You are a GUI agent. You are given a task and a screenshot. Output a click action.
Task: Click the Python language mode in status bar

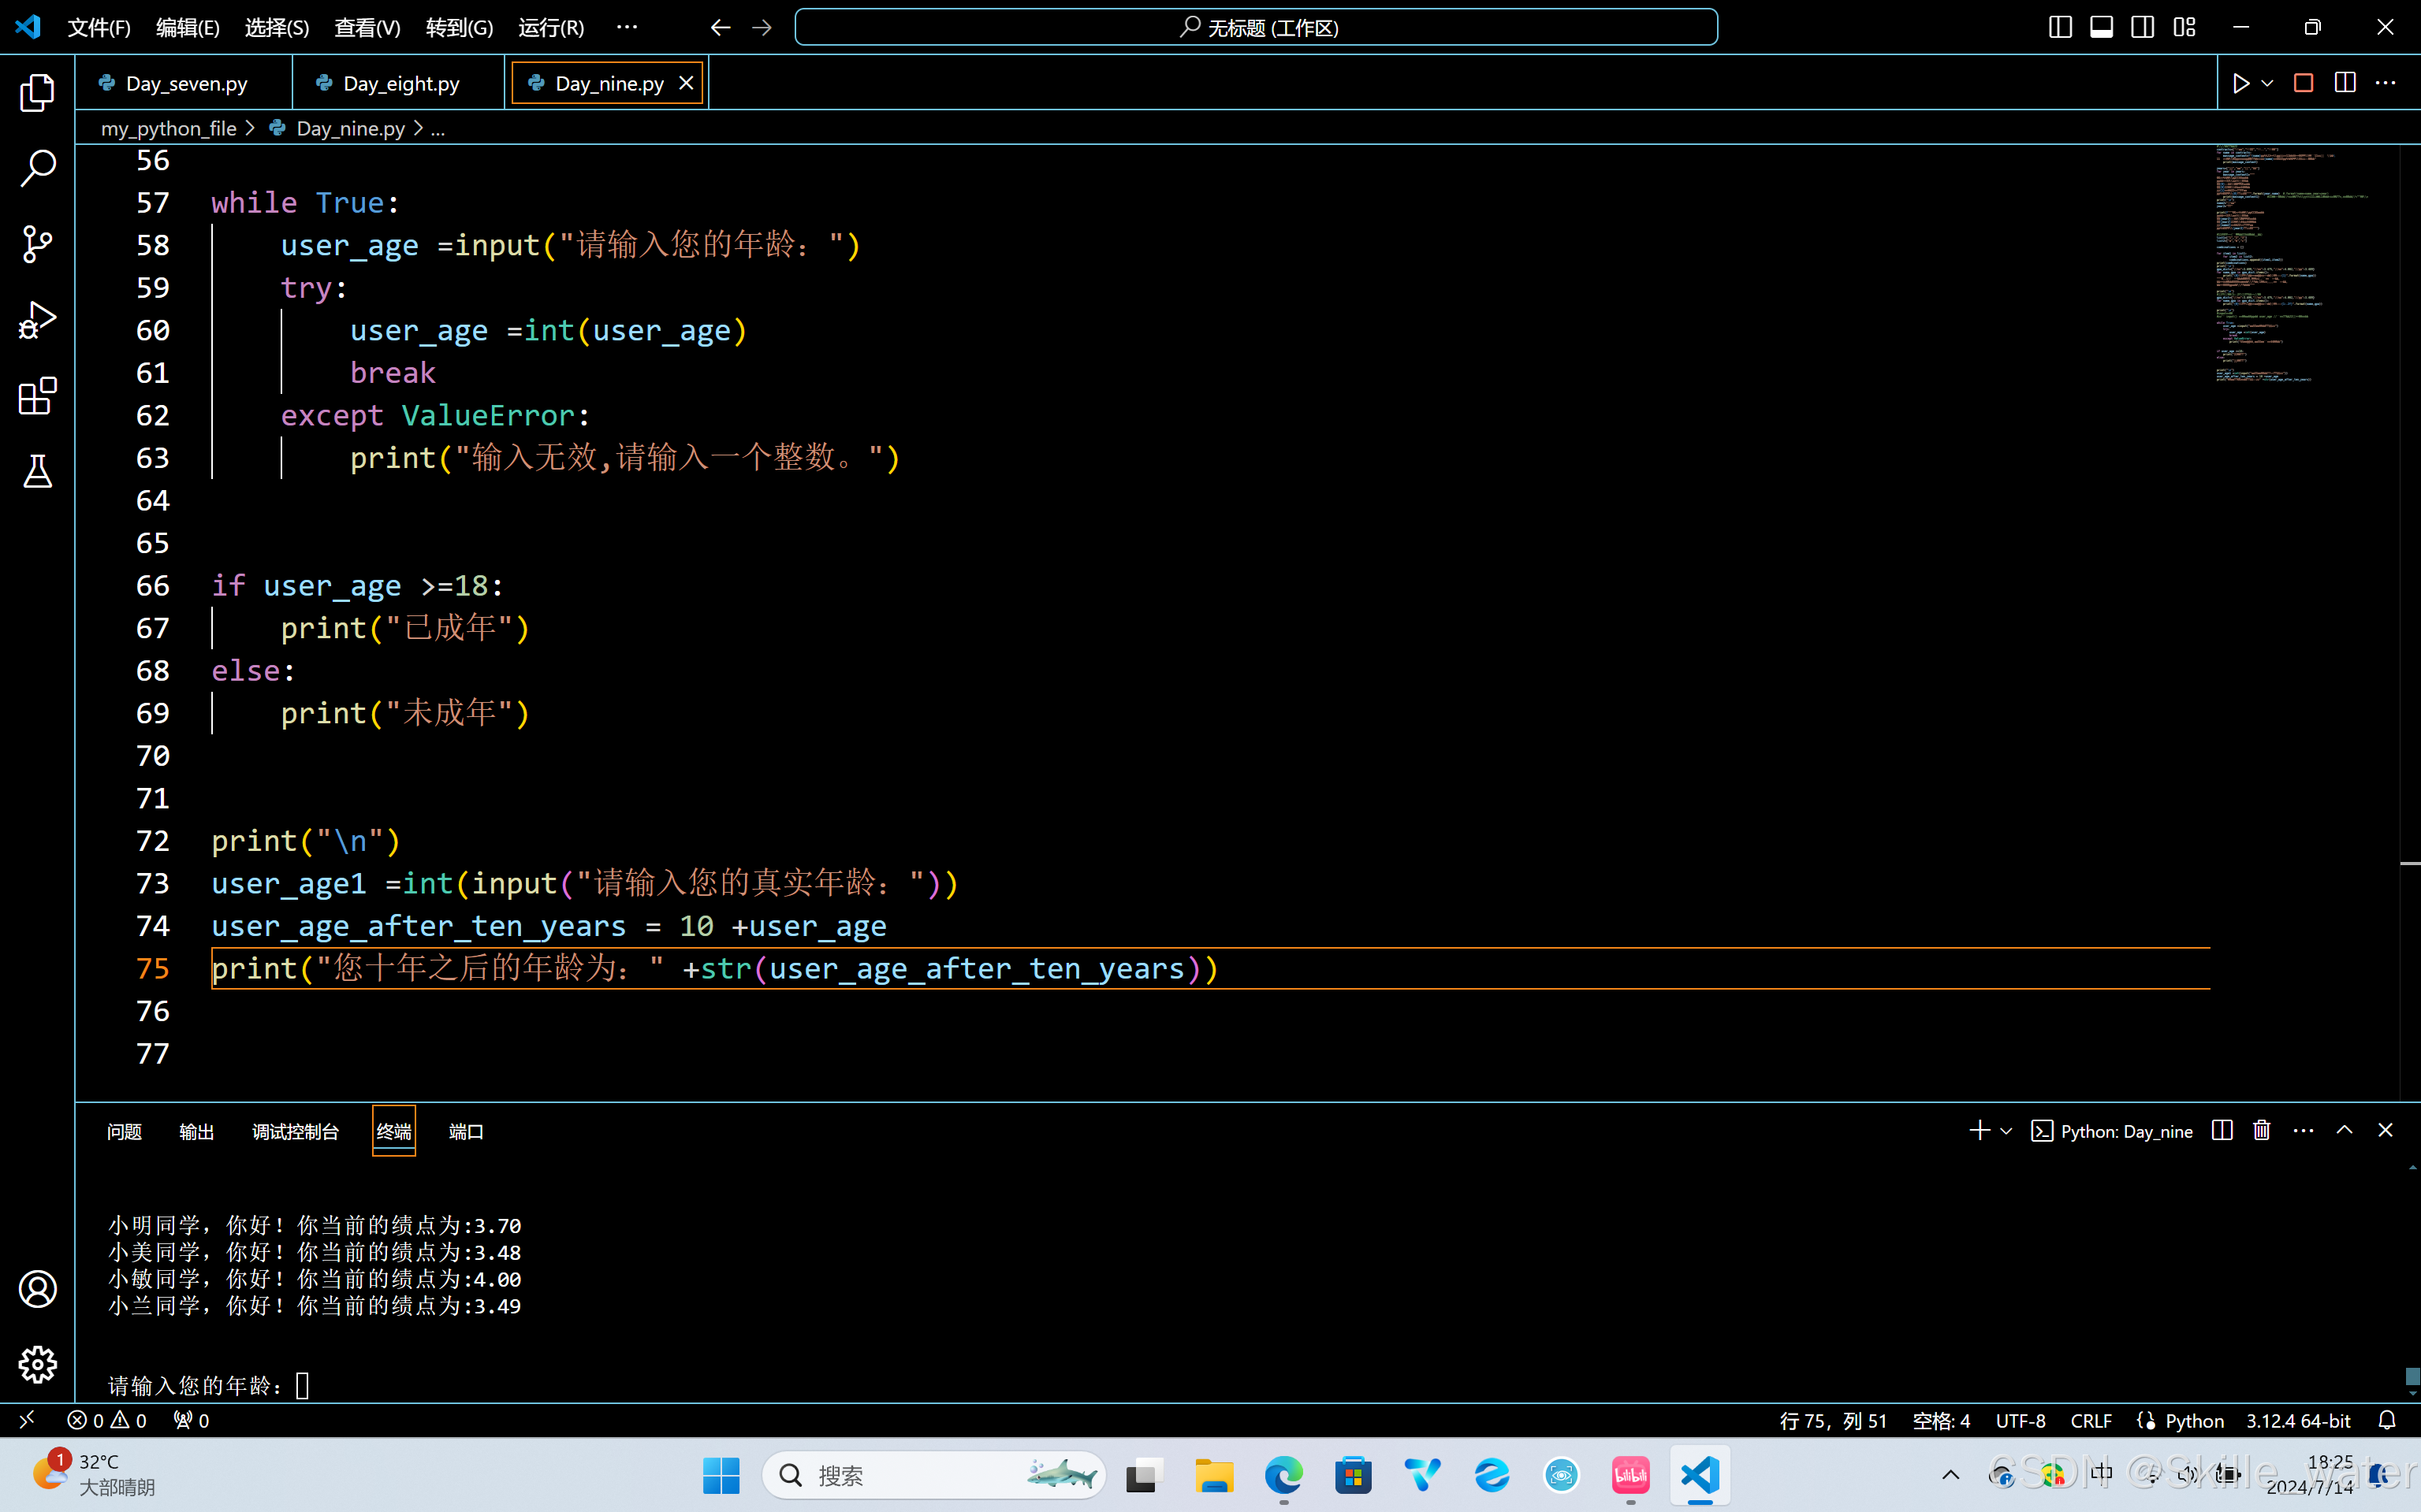click(x=2193, y=1421)
